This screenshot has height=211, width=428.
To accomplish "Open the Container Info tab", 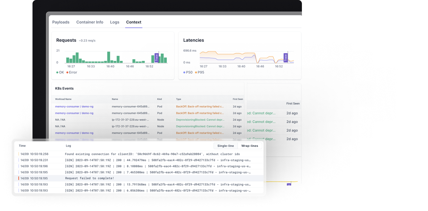I will [x=90, y=22].
